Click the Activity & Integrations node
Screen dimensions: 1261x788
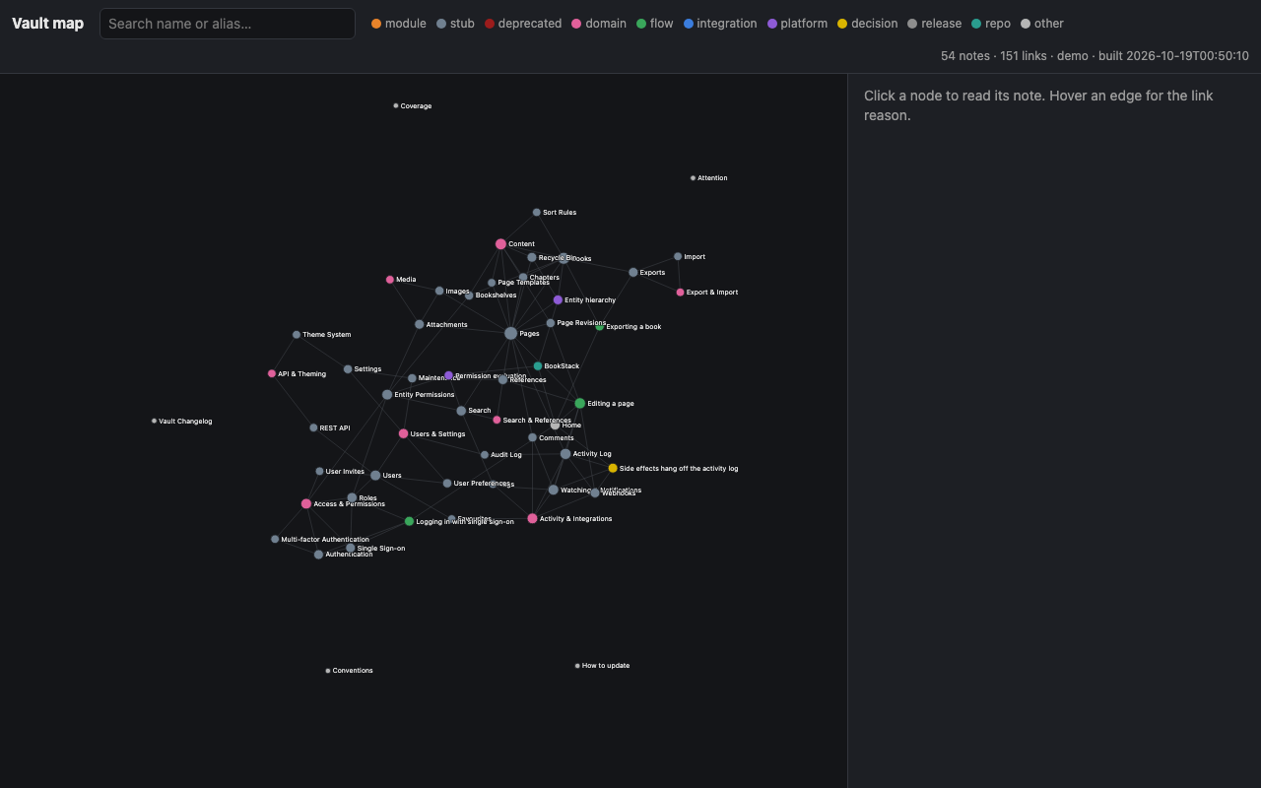tap(532, 519)
